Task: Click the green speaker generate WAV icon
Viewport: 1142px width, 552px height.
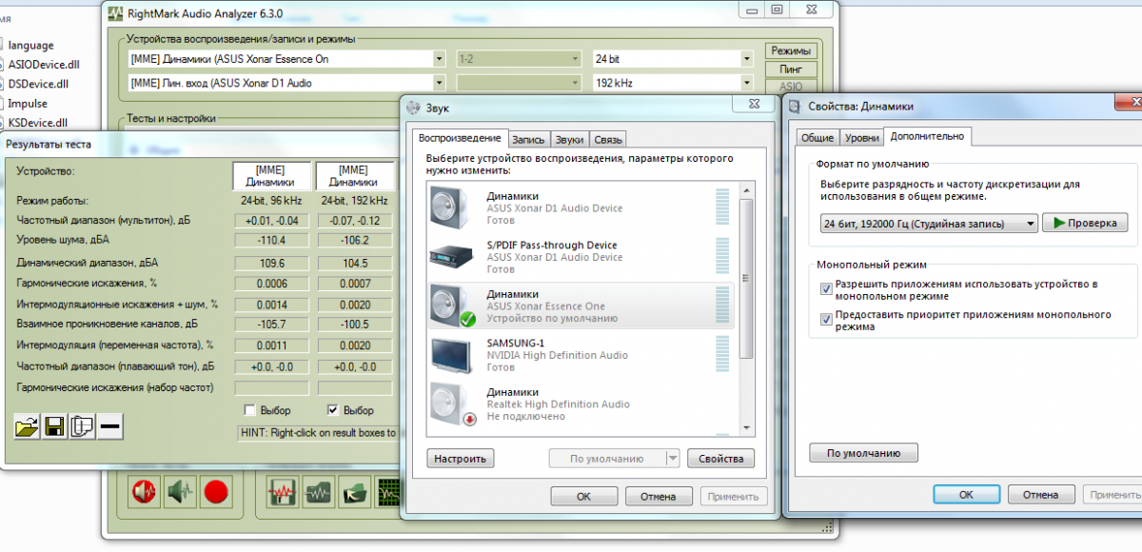Action: [180, 491]
